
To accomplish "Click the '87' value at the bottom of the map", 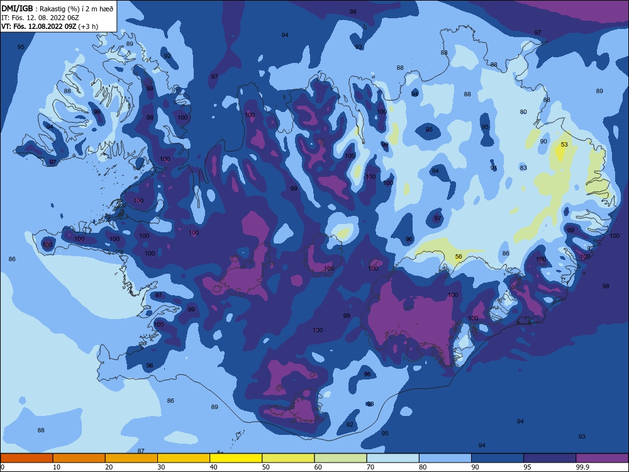I will click(141, 451).
